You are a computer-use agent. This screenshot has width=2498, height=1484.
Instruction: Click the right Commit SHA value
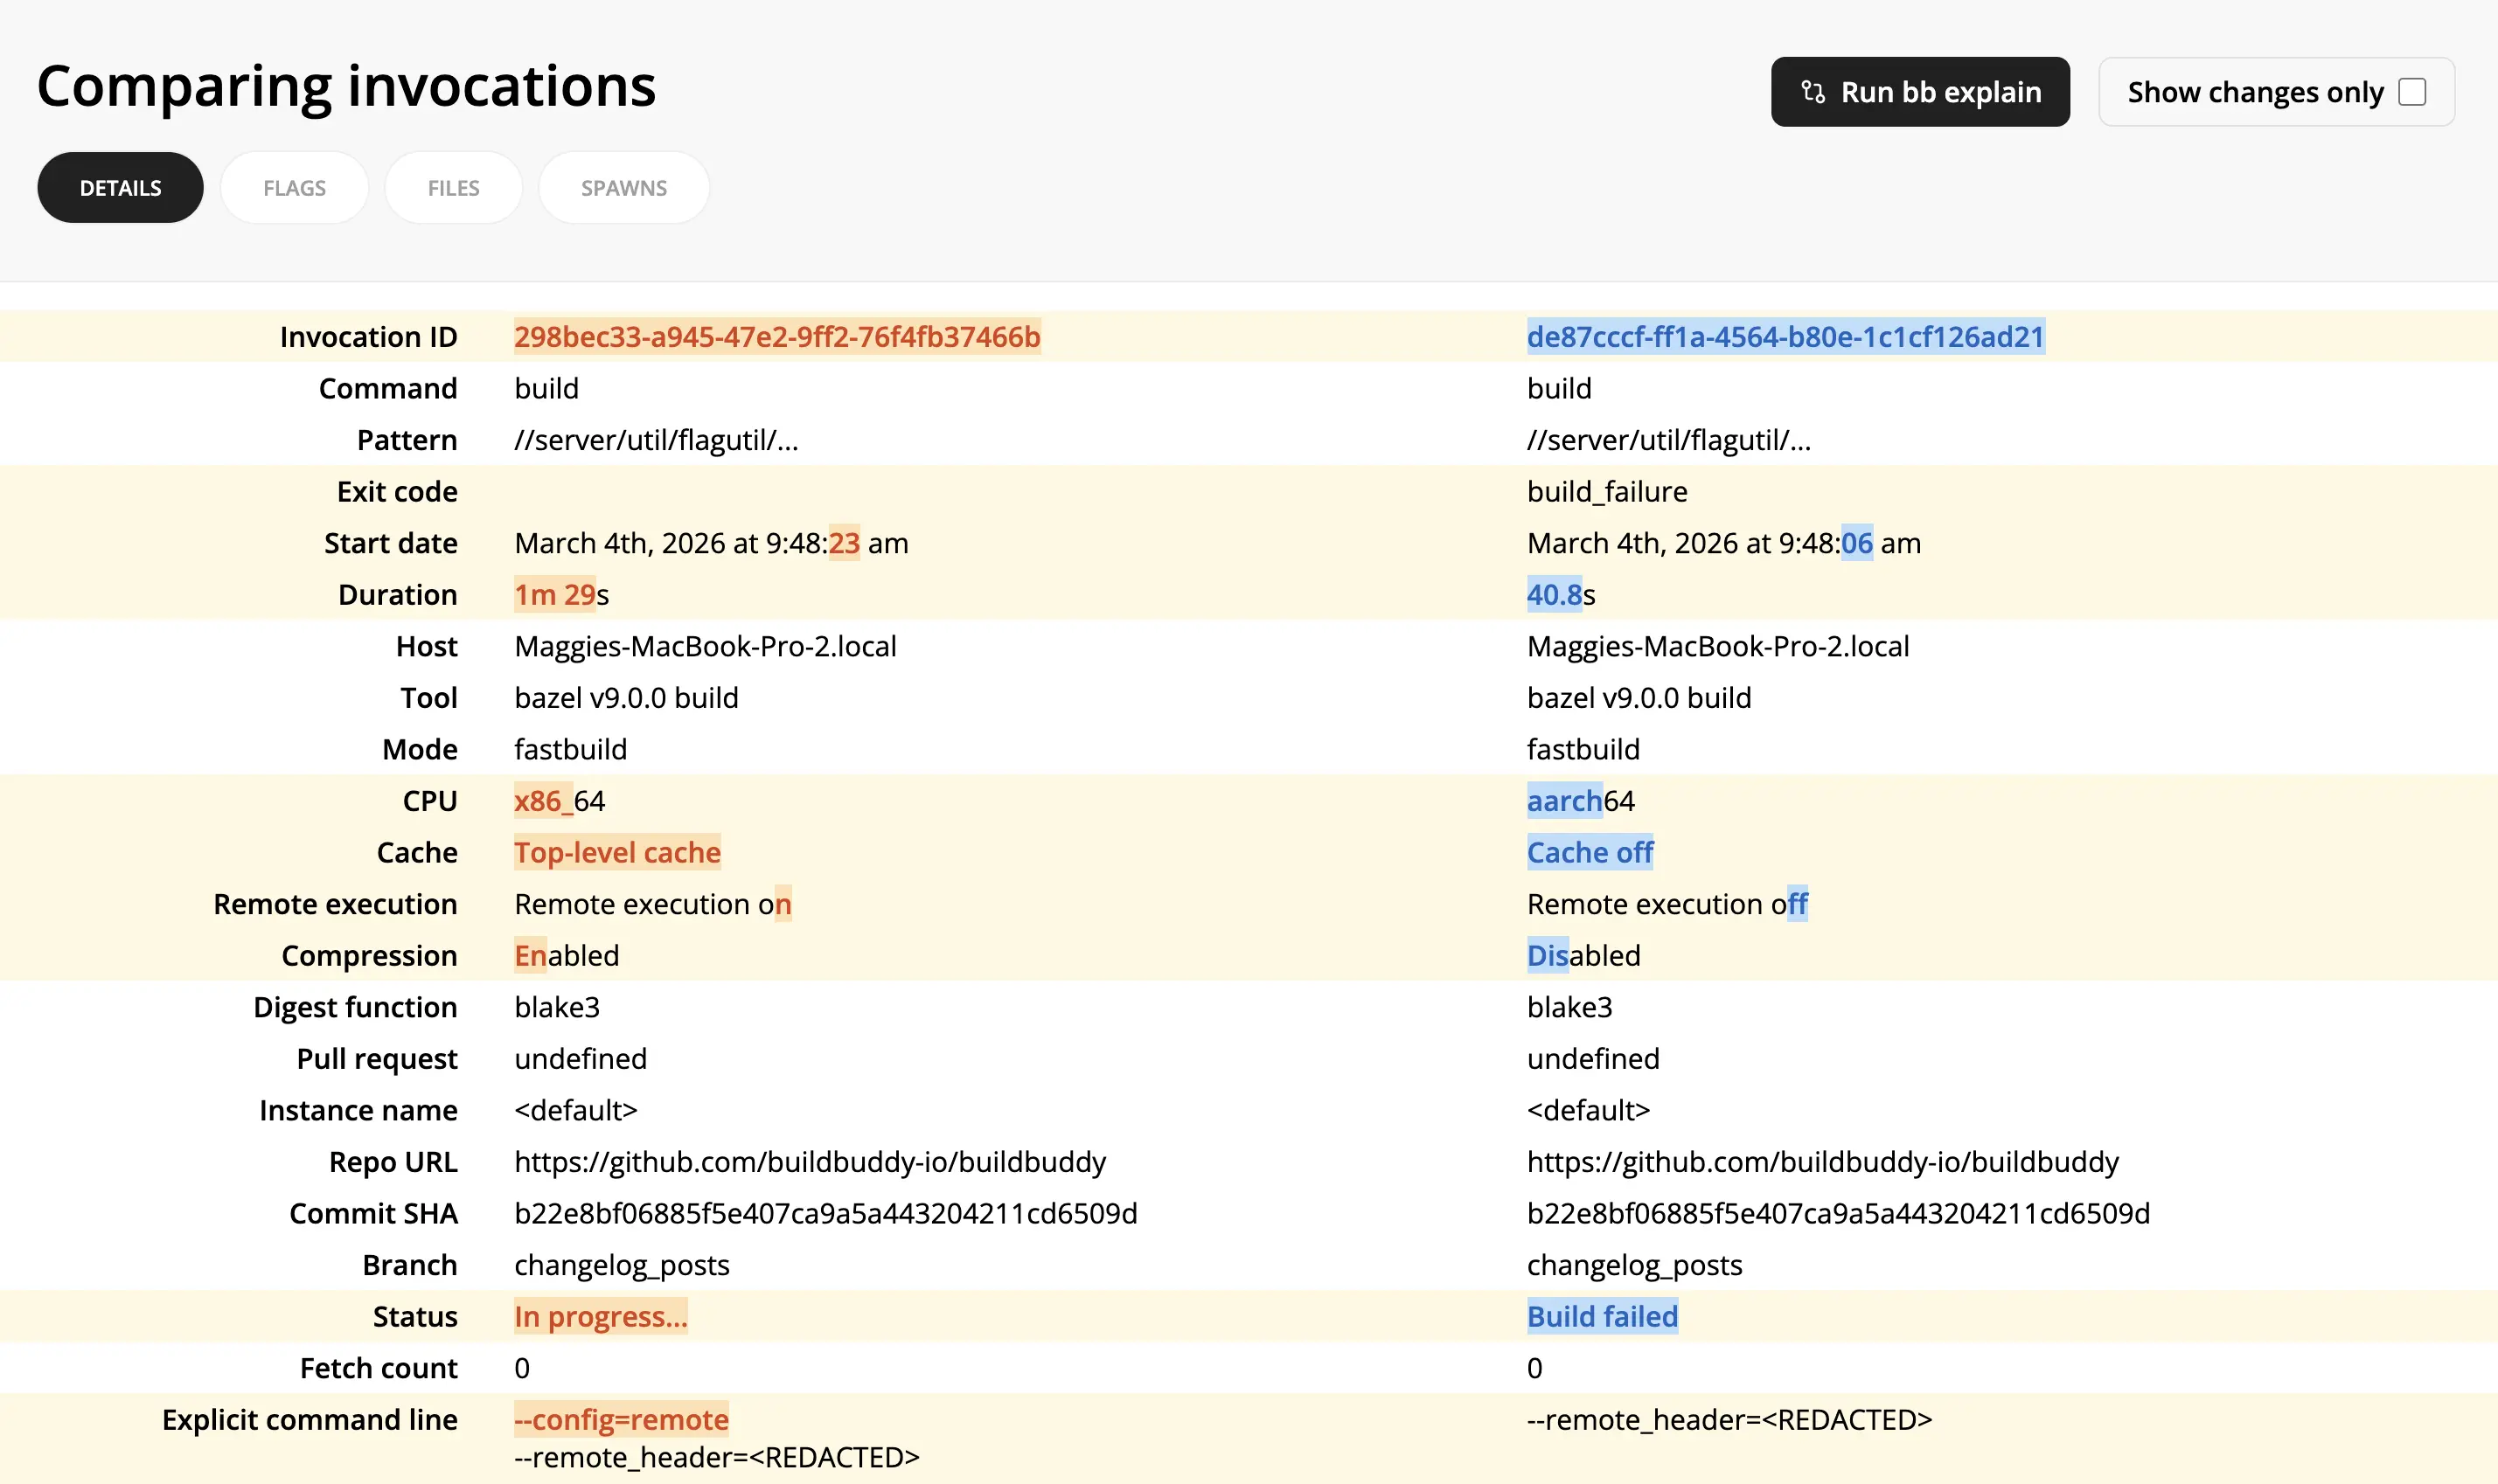pos(1838,1214)
